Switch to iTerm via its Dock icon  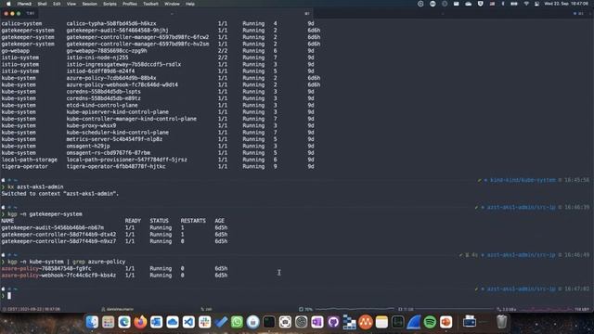(269, 322)
